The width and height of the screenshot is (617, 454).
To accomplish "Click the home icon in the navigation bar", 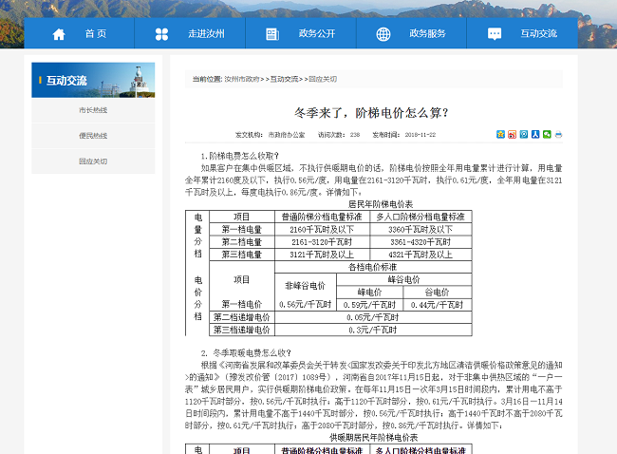I will [59, 34].
